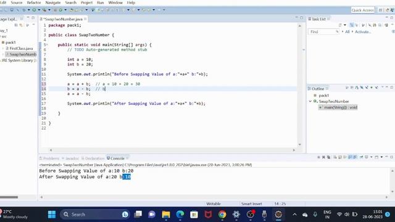Open the Project menu
The image size is (395, 222).
(x=86, y=2)
